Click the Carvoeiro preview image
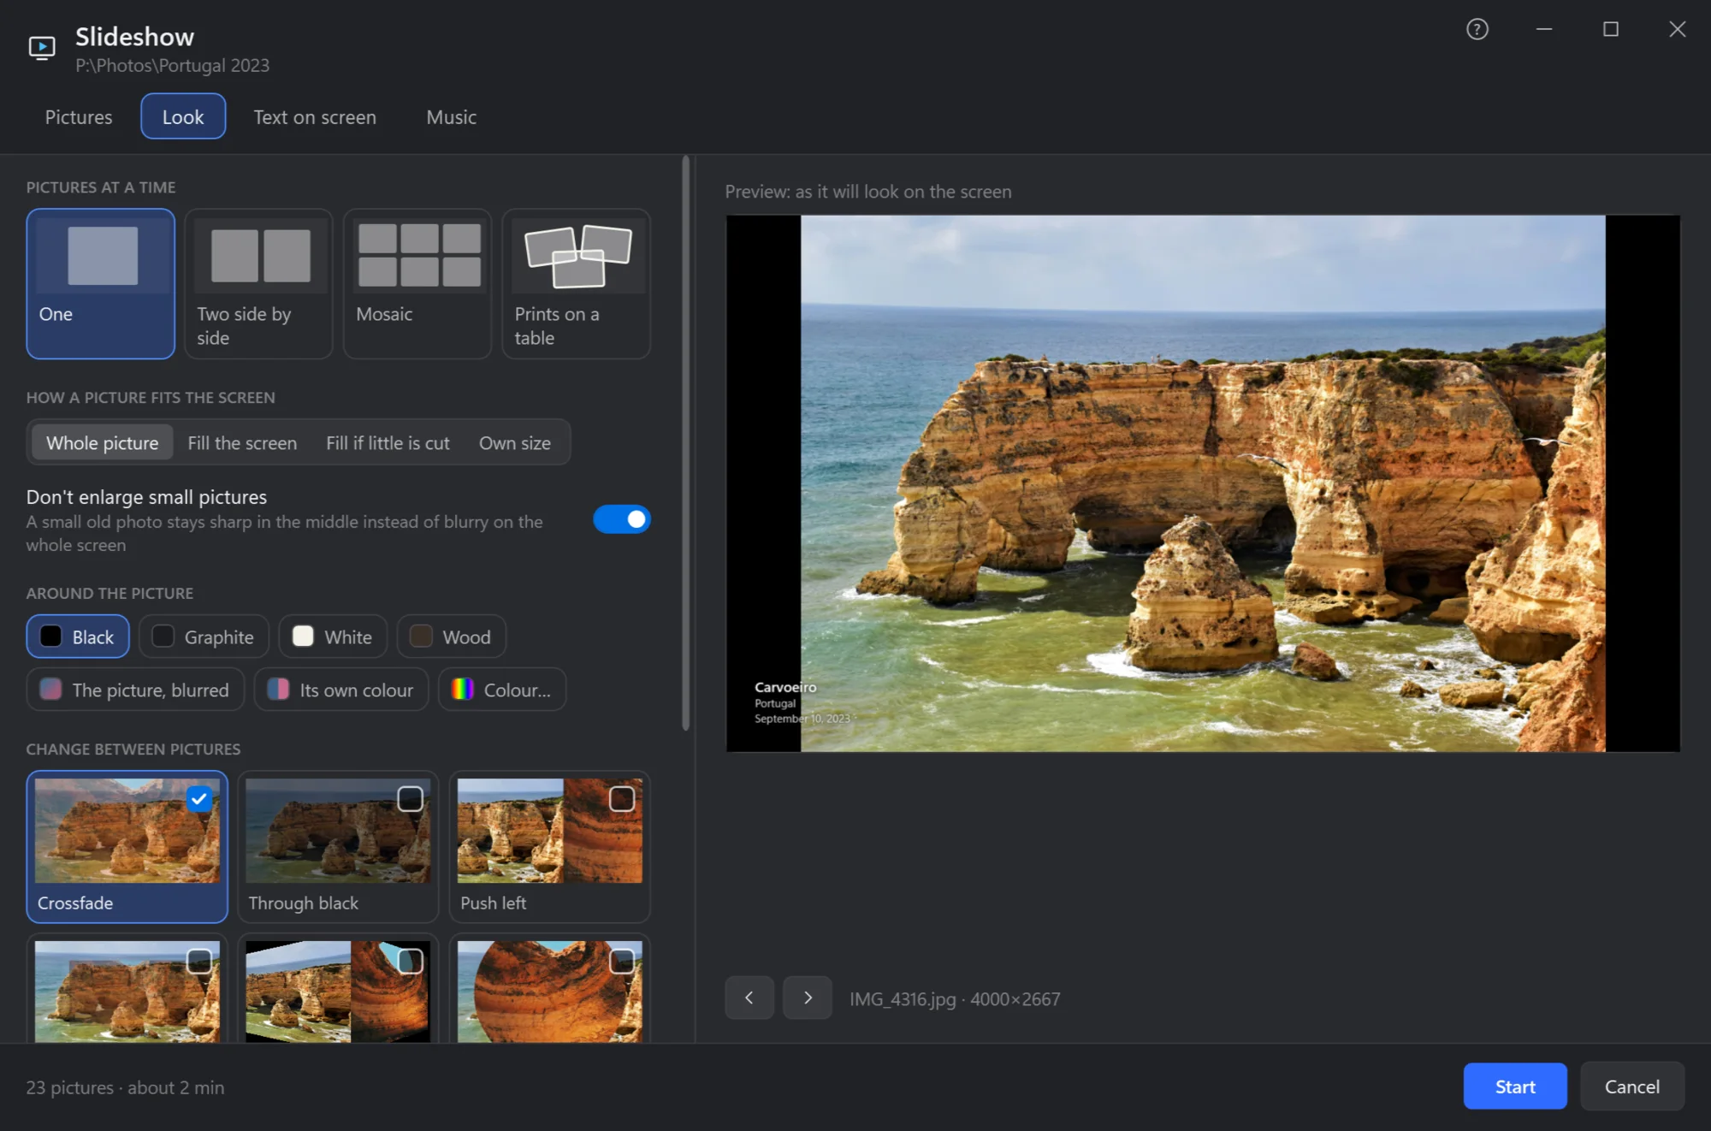Screen dimensions: 1711x1131 pos(1203,483)
